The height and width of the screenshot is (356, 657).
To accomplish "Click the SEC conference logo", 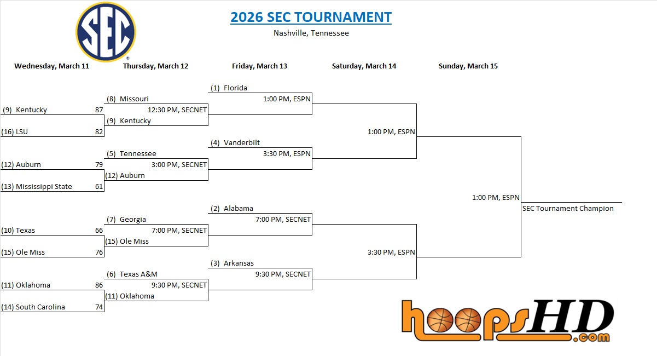I will 106,32.
